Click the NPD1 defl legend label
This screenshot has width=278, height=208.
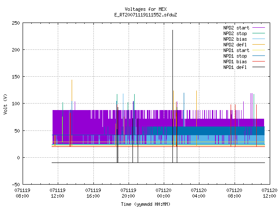[x=235, y=68]
